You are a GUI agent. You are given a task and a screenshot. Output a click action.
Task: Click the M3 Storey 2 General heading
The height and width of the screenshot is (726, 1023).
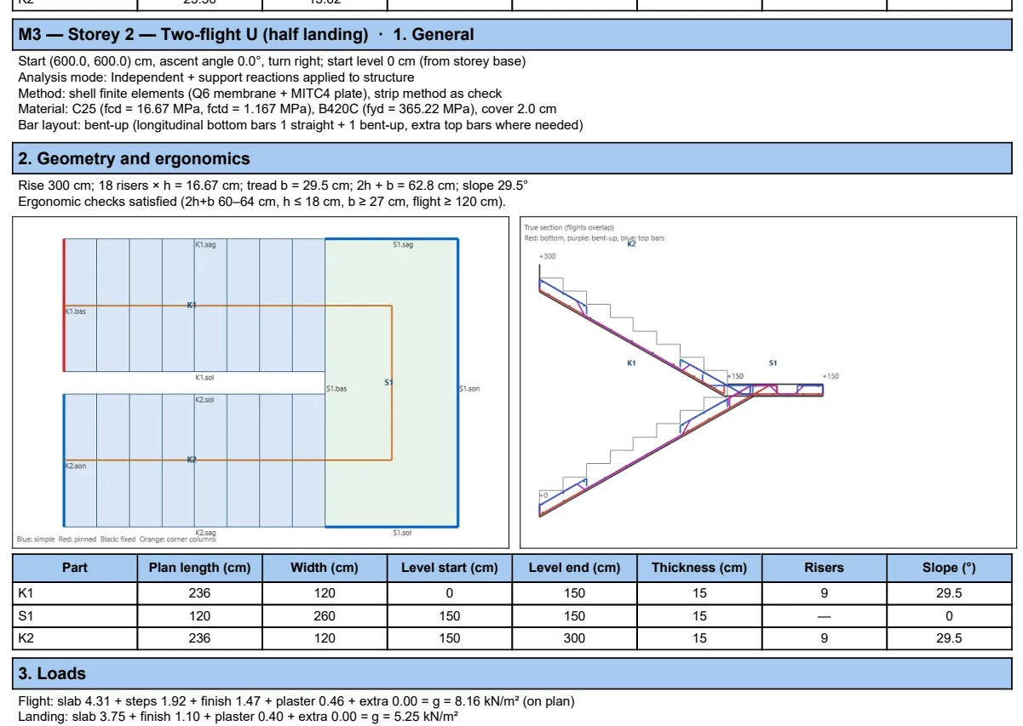511,35
